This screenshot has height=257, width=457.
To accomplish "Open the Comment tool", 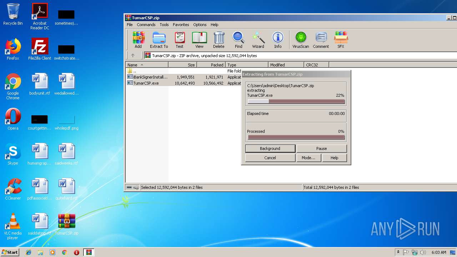I will click(321, 40).
